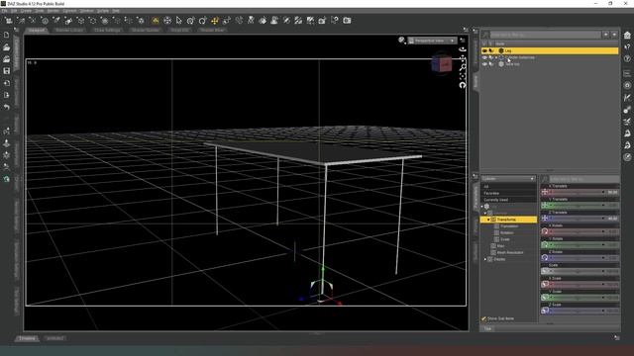
Task: Click the Save disk icon in left toolbar
Action: [7, 71]
